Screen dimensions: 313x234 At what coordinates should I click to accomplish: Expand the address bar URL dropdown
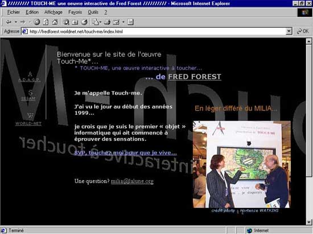289,31
